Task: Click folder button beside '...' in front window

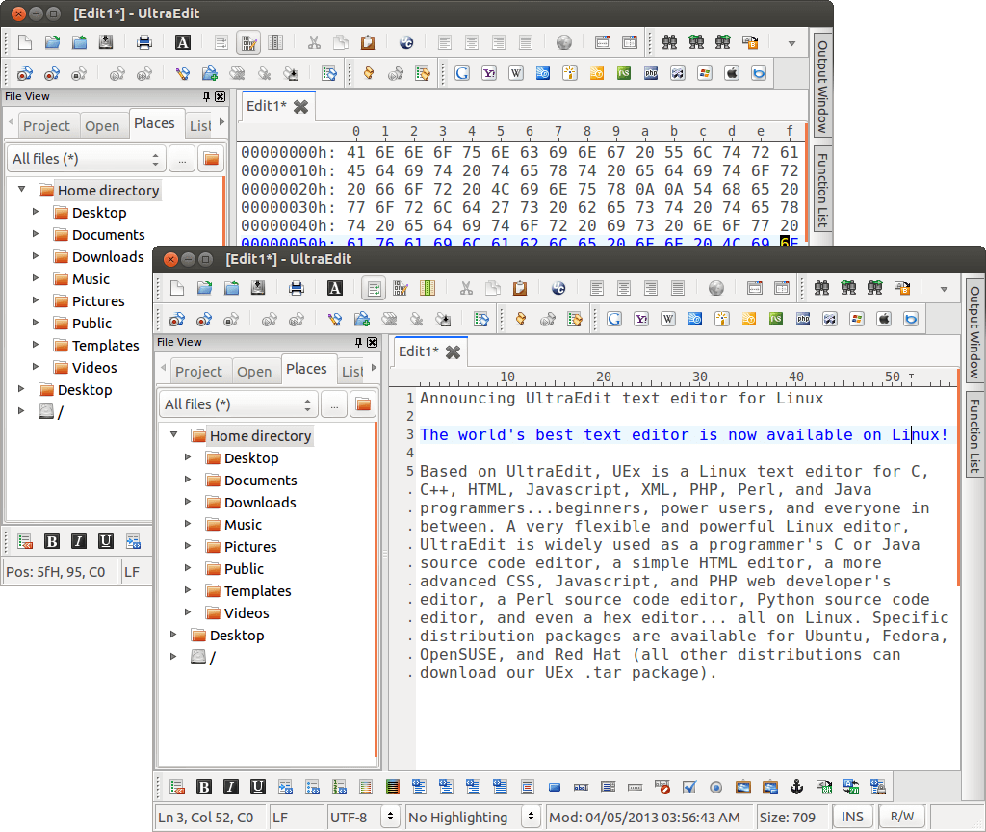Action: point(363,404)
